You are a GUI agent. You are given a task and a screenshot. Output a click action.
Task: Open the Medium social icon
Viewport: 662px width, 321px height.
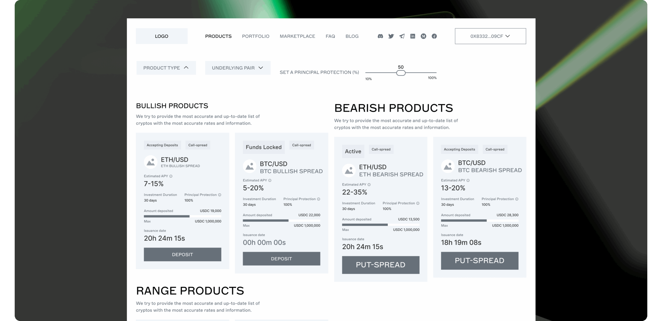pyautogui.click(x=423, y=36)
